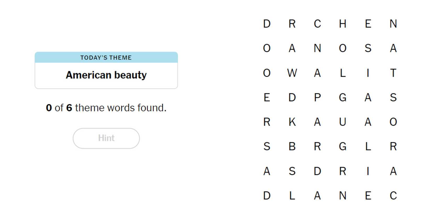Image resolution: width=432 pixels, height=216 pixels.
Task: Select the letter T tile
Action: point(393,73)
